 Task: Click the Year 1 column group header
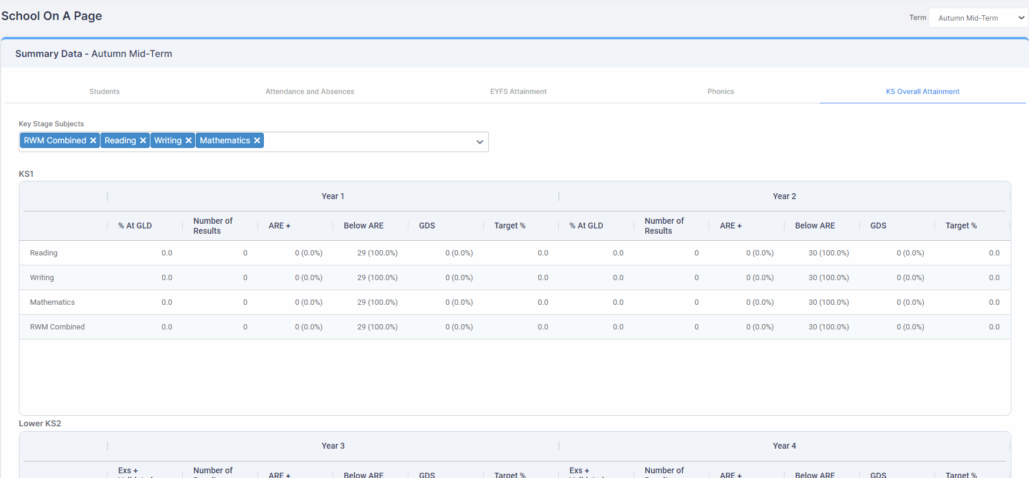[x=333, y=196]
